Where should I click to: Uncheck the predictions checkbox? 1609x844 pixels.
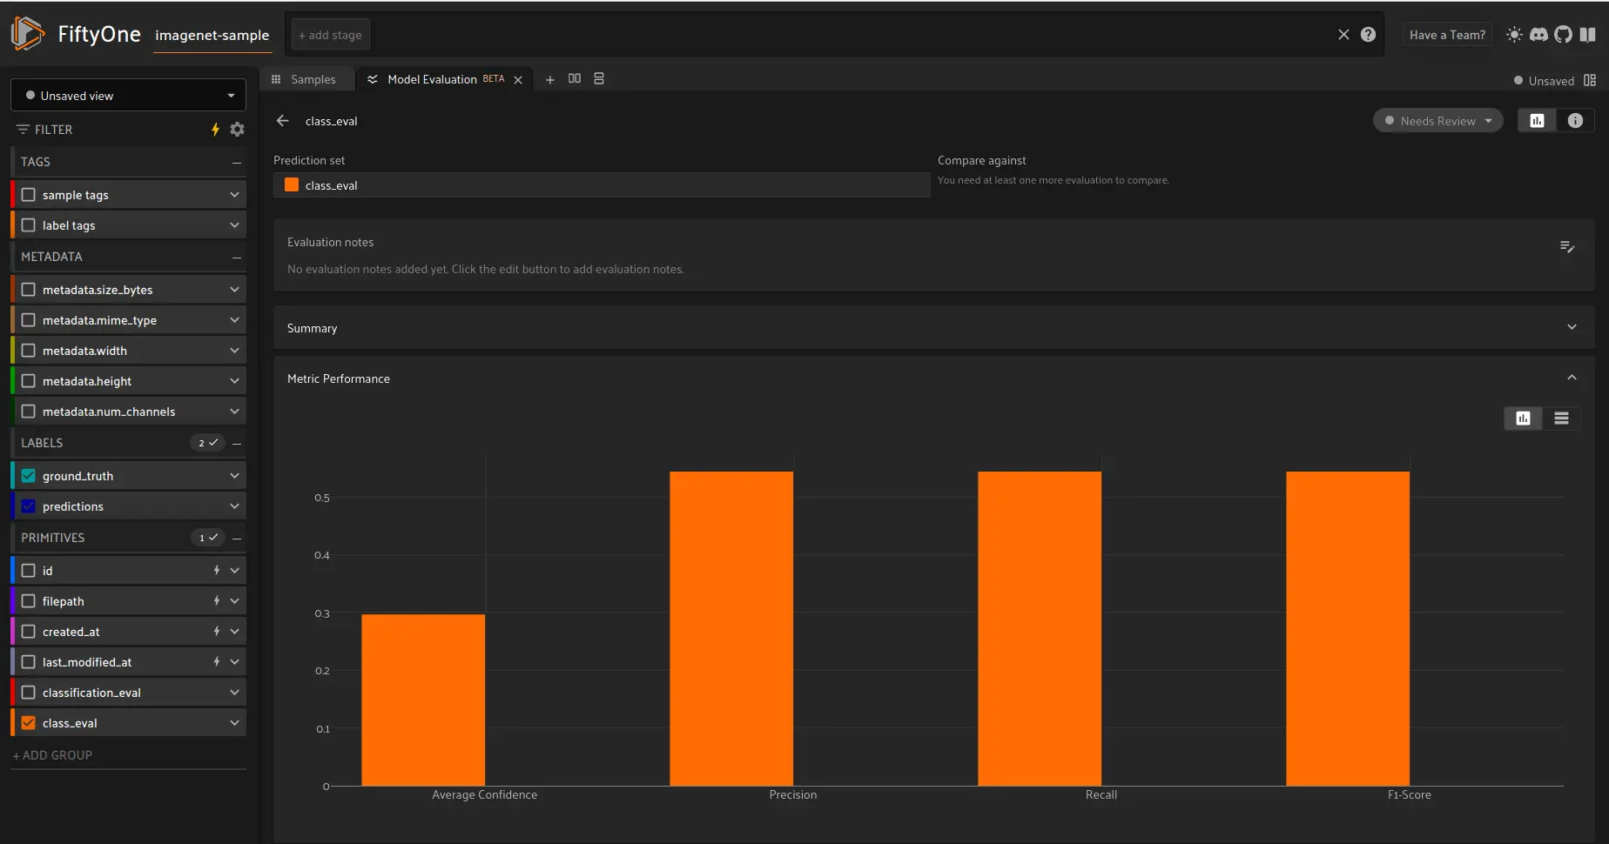(x=29, y=506)
